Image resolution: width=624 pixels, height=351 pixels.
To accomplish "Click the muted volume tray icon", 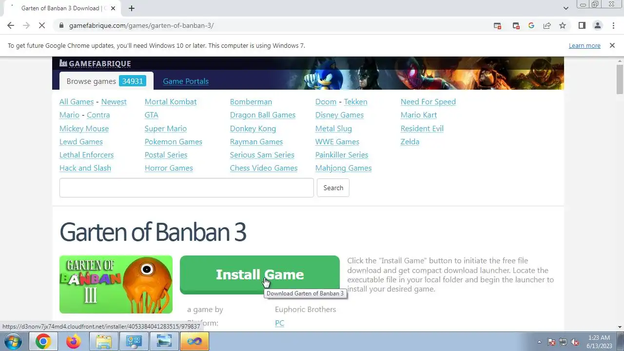I will pos(575,342).
